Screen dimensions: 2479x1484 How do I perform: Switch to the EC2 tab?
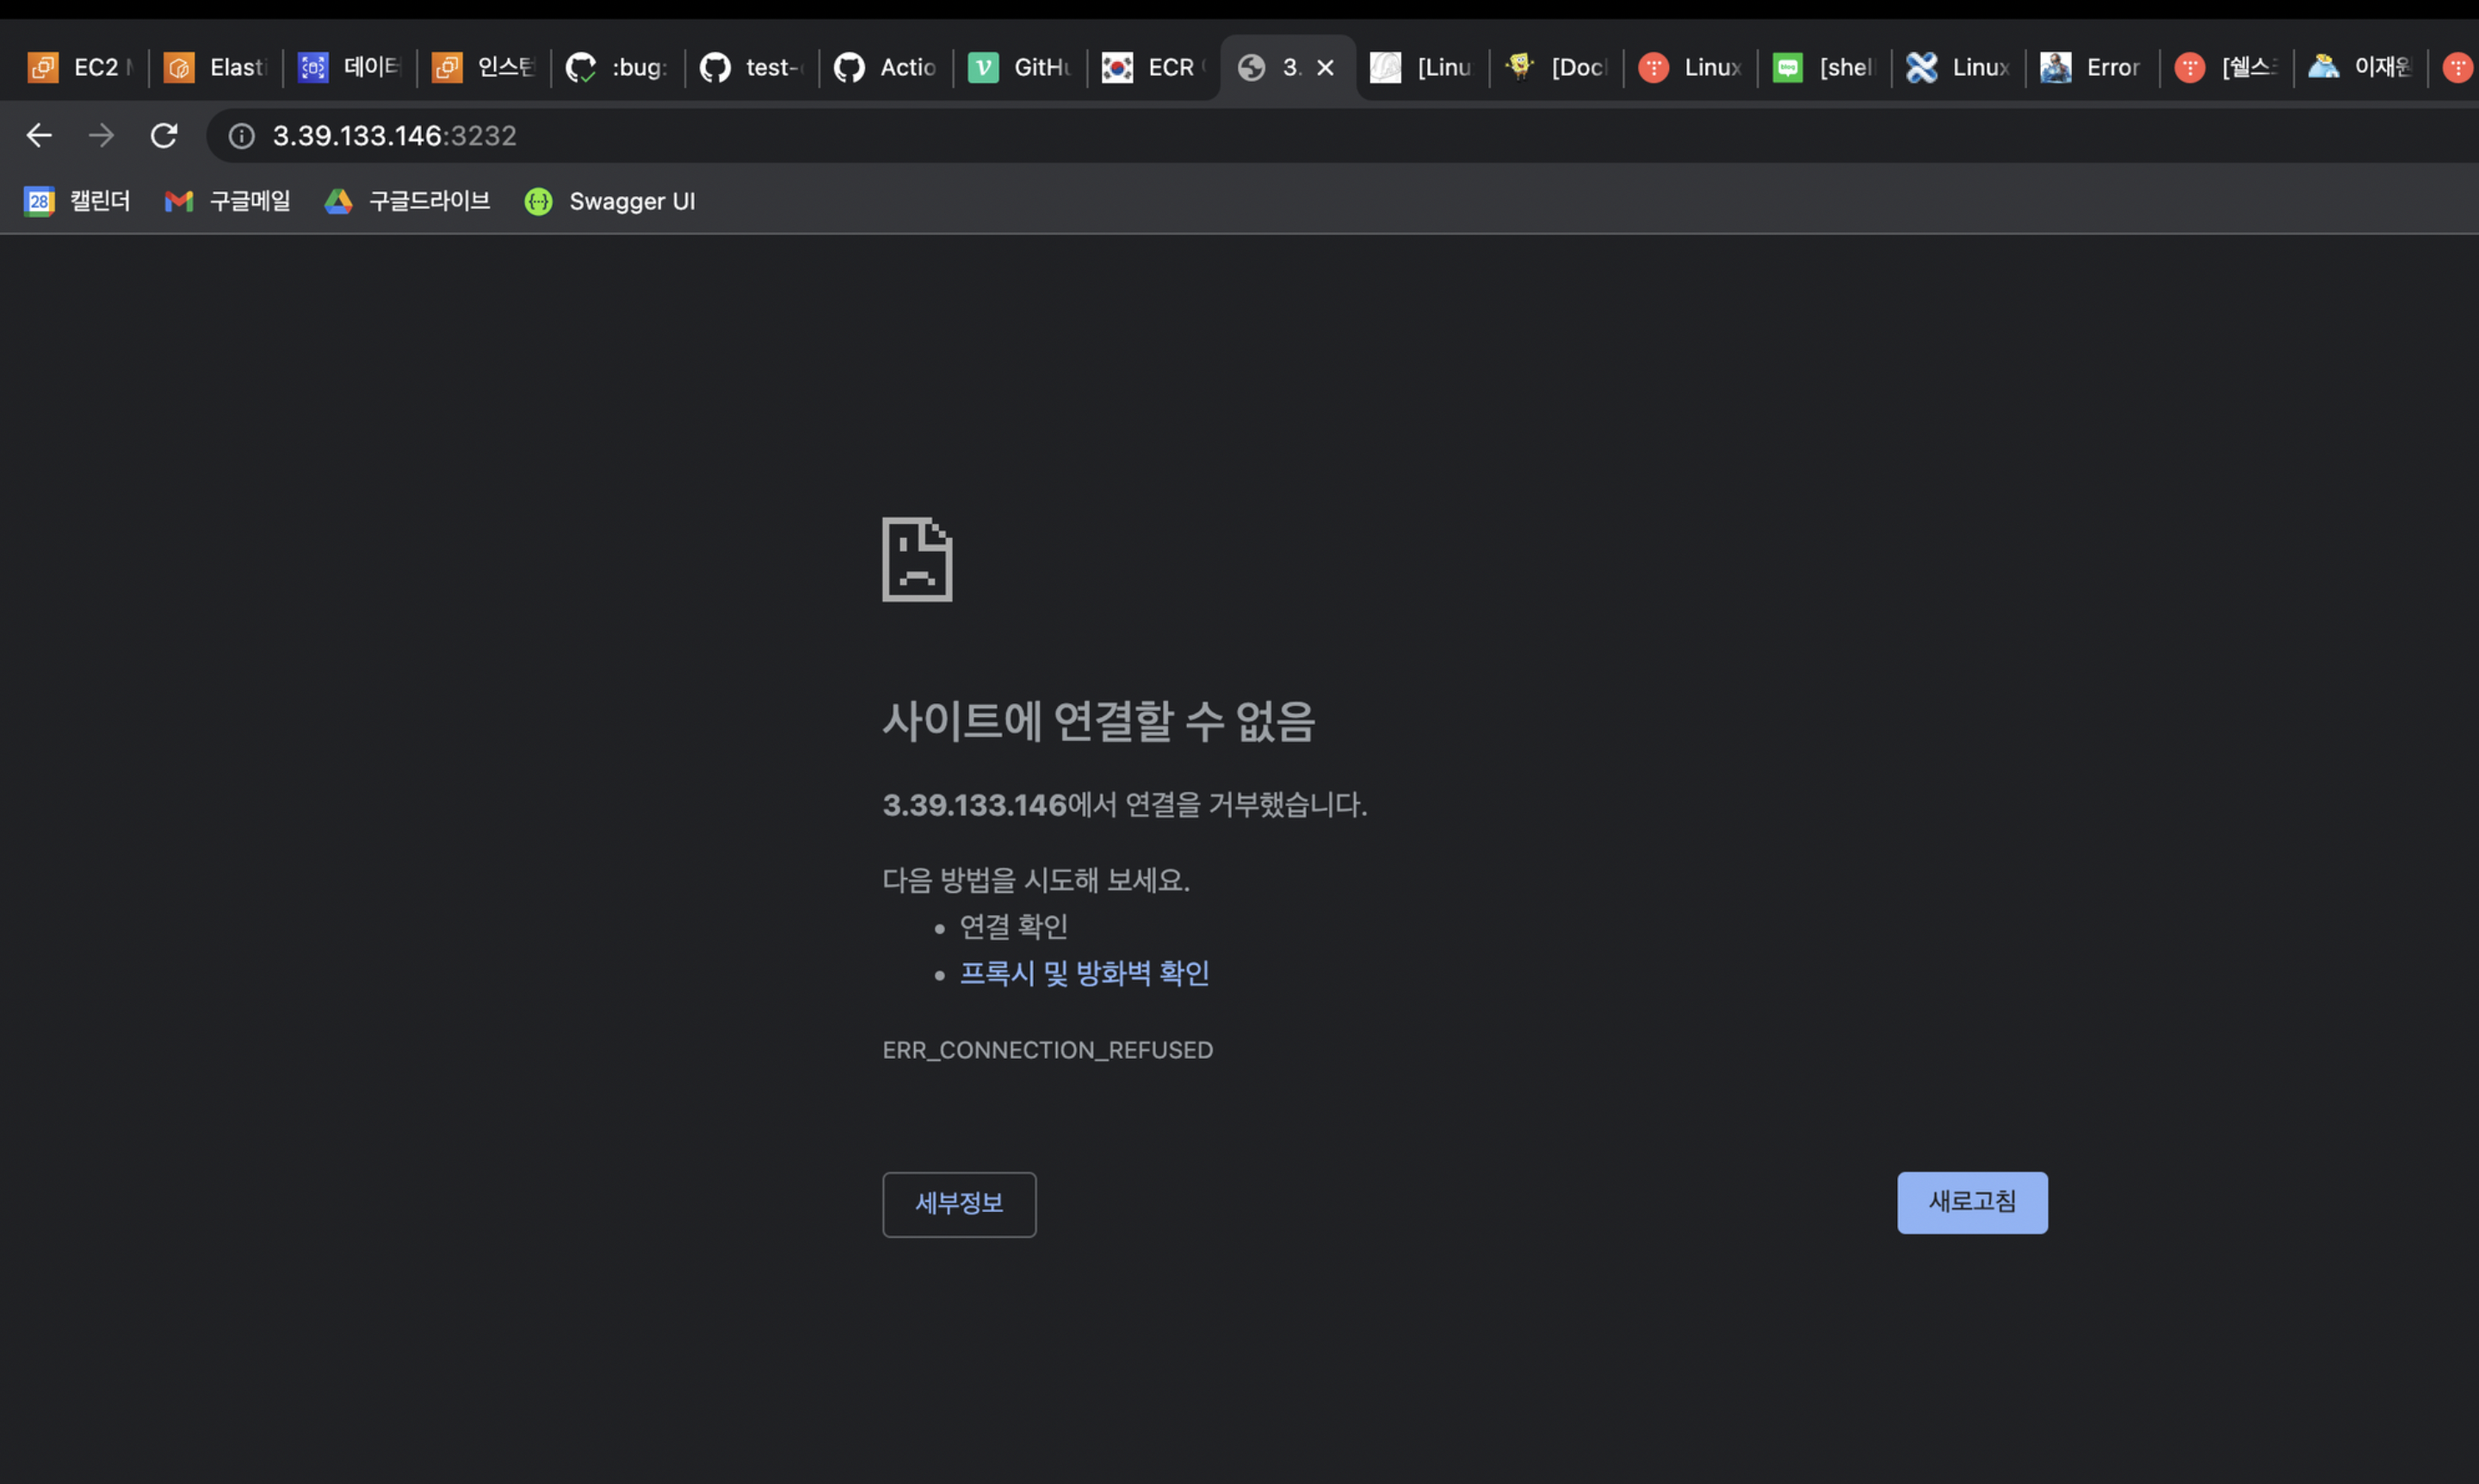pyautogui.click(x=80, y=67)
